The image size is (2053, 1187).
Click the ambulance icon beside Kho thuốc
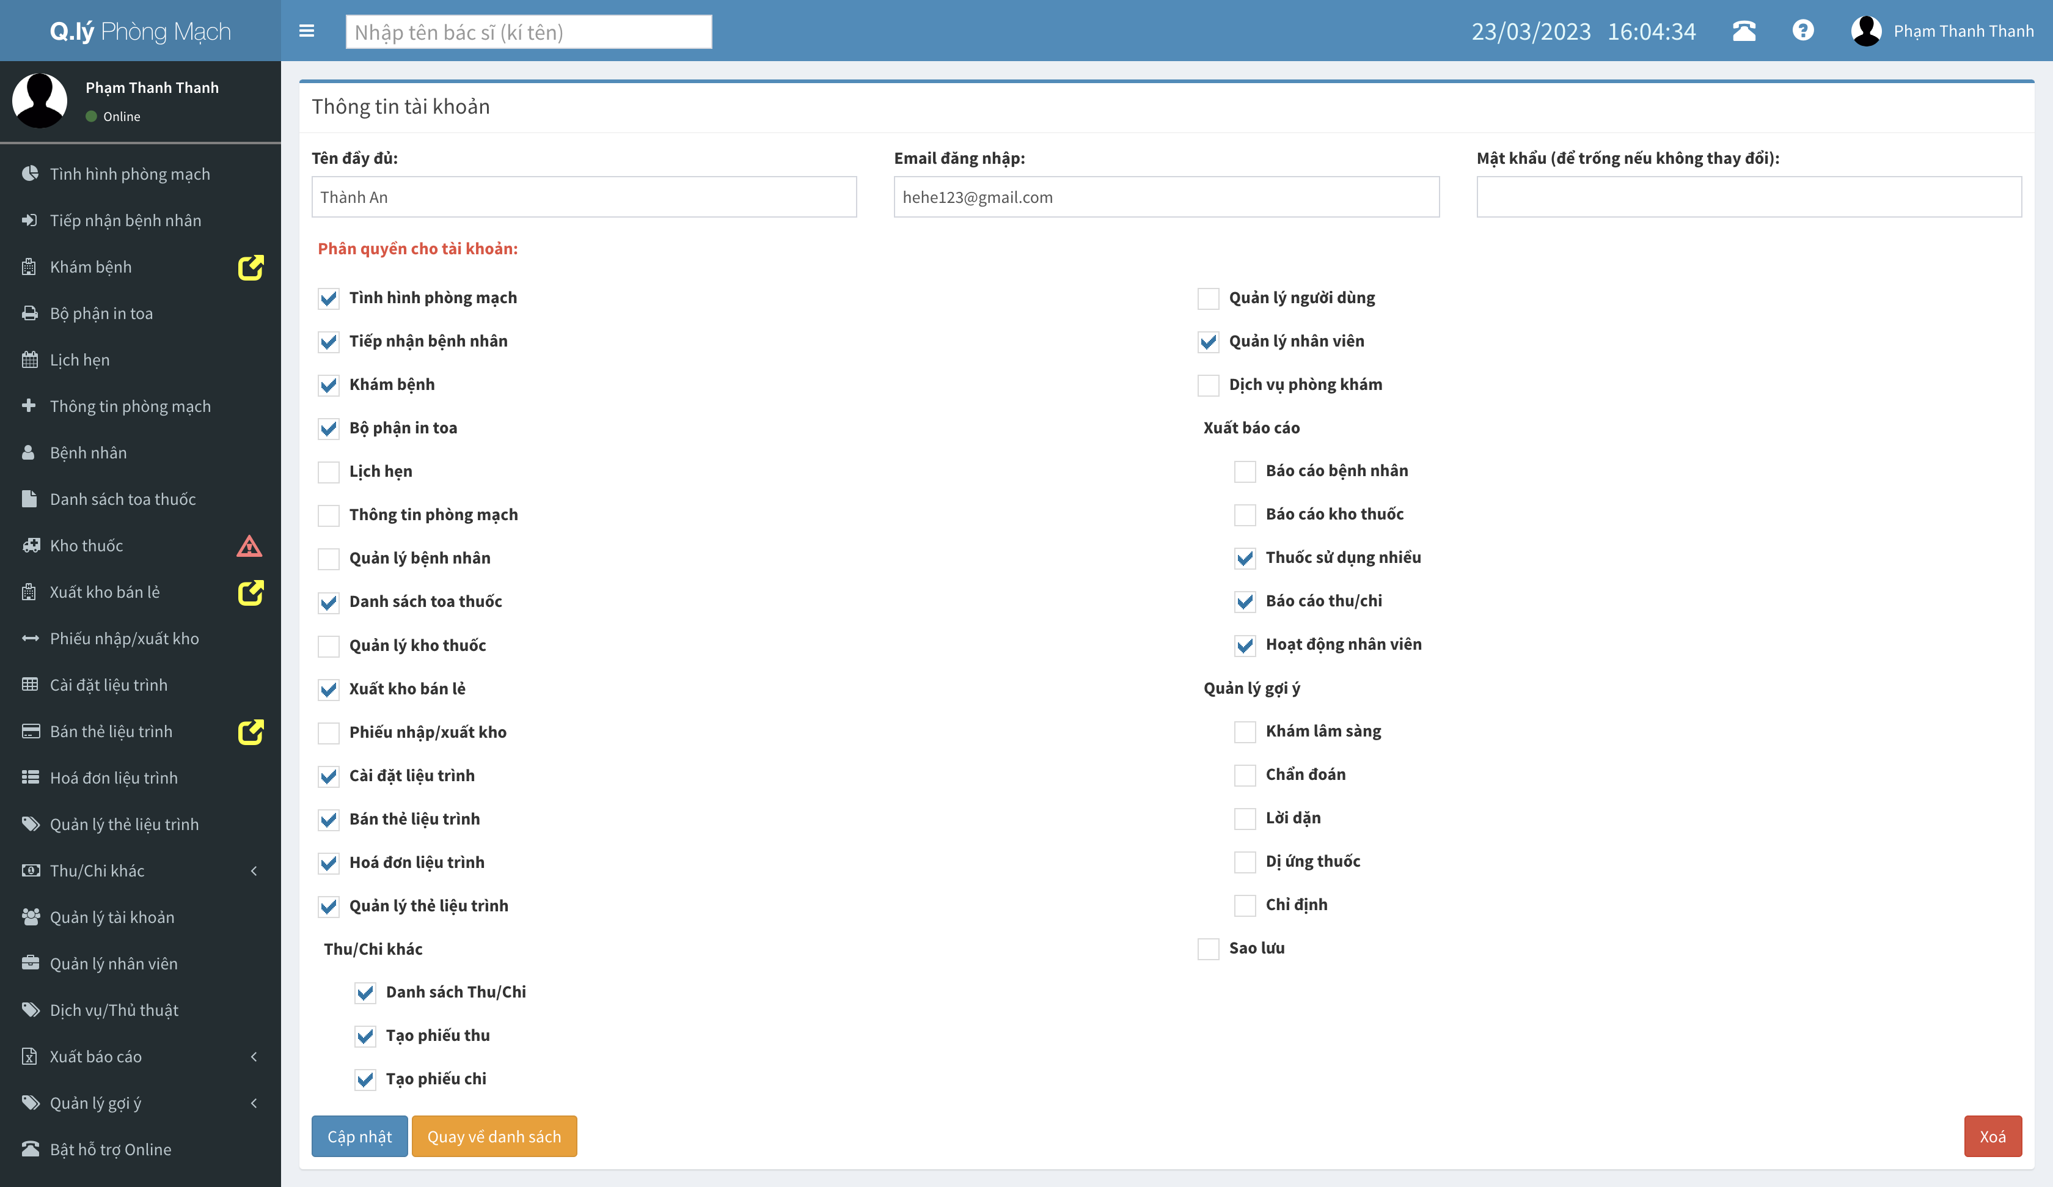(31, 545)
